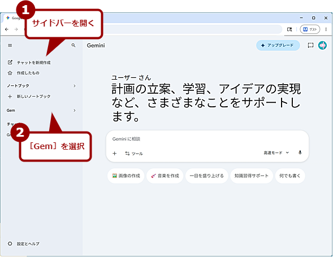Click the plus attach icon in prompt box
Screen dimensions: 333x257
[114, 153]
